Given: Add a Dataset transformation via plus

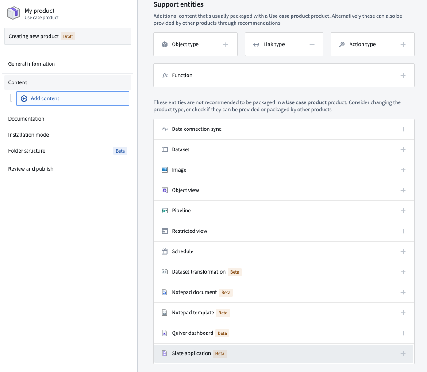Looking at the screenshot, I should [403, 272].
